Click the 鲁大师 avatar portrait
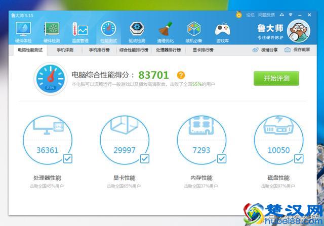The image size is (324, 226). click(299, 31)
